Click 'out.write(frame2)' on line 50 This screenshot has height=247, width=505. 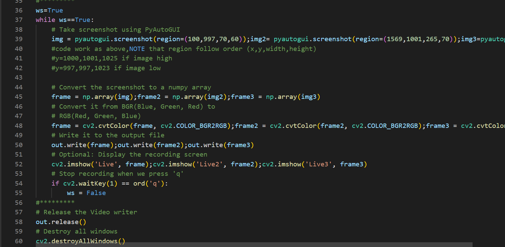[x=151, y=145]
